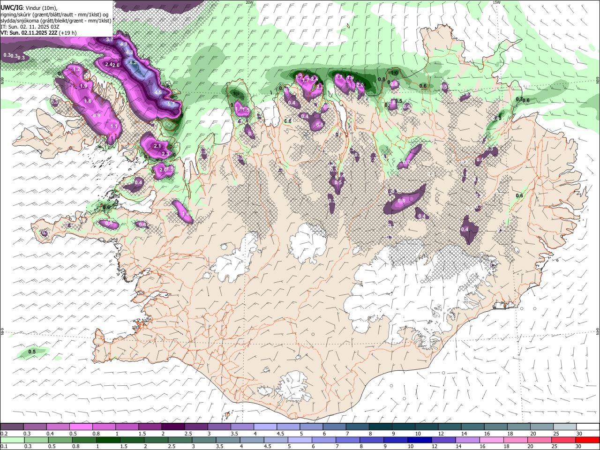600x450 pixels.
Task: Select the '3.7' snowfall label on the map
Action: (x=110, y=40)
